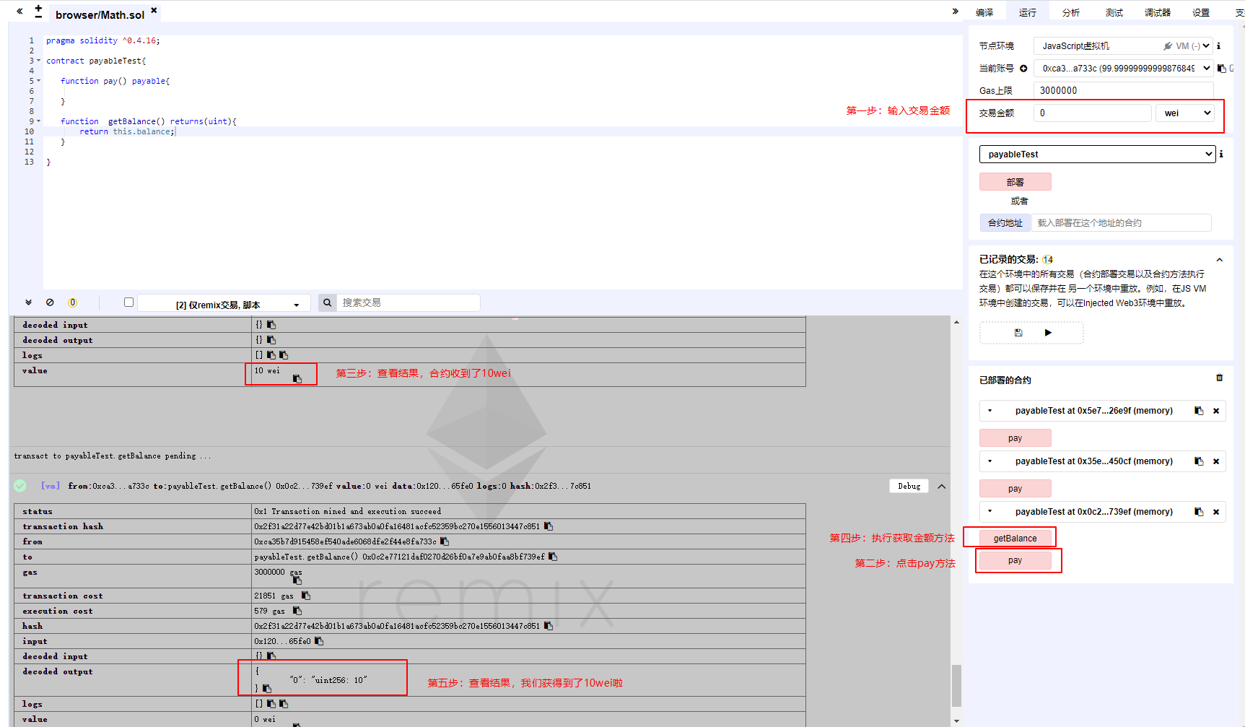Click pay button under payableTest at 0x5e7...26e9f
This screenshot has height=727, width=1245.
pos(1015,438)
